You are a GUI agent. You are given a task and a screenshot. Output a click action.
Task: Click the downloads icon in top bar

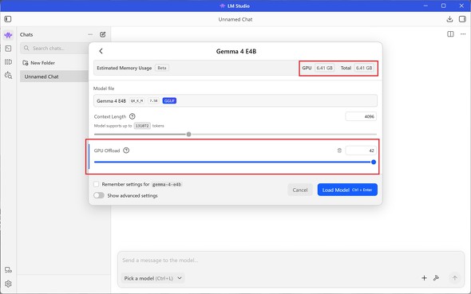click(449, 19)
